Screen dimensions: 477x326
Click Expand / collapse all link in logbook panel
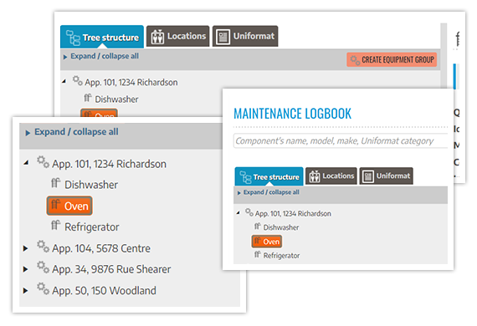tap(271, 192)
